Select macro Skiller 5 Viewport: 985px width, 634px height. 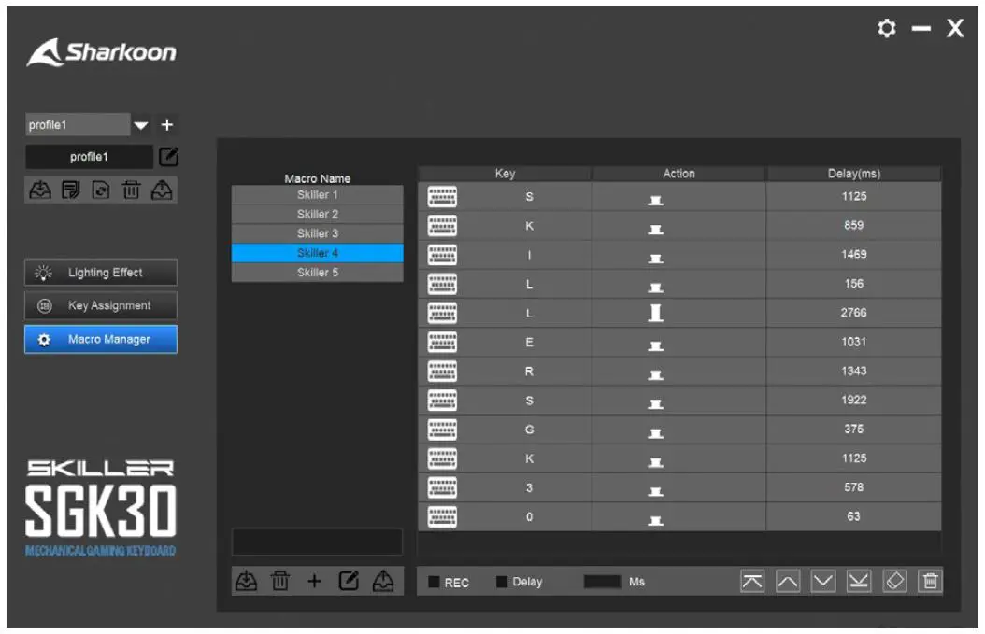click(x=317, y=273)
